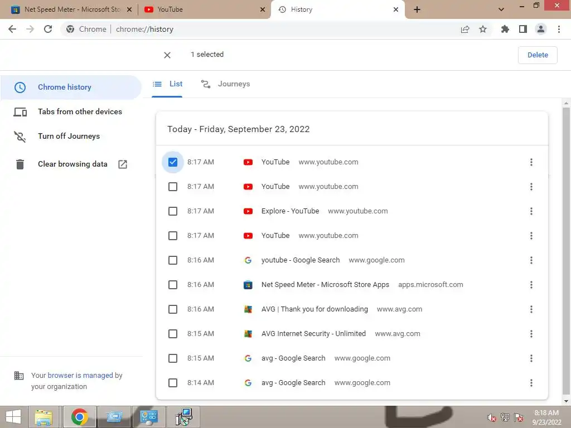
Task: Select the youtube - Google Search checkbox
Action: click(173, 260)
